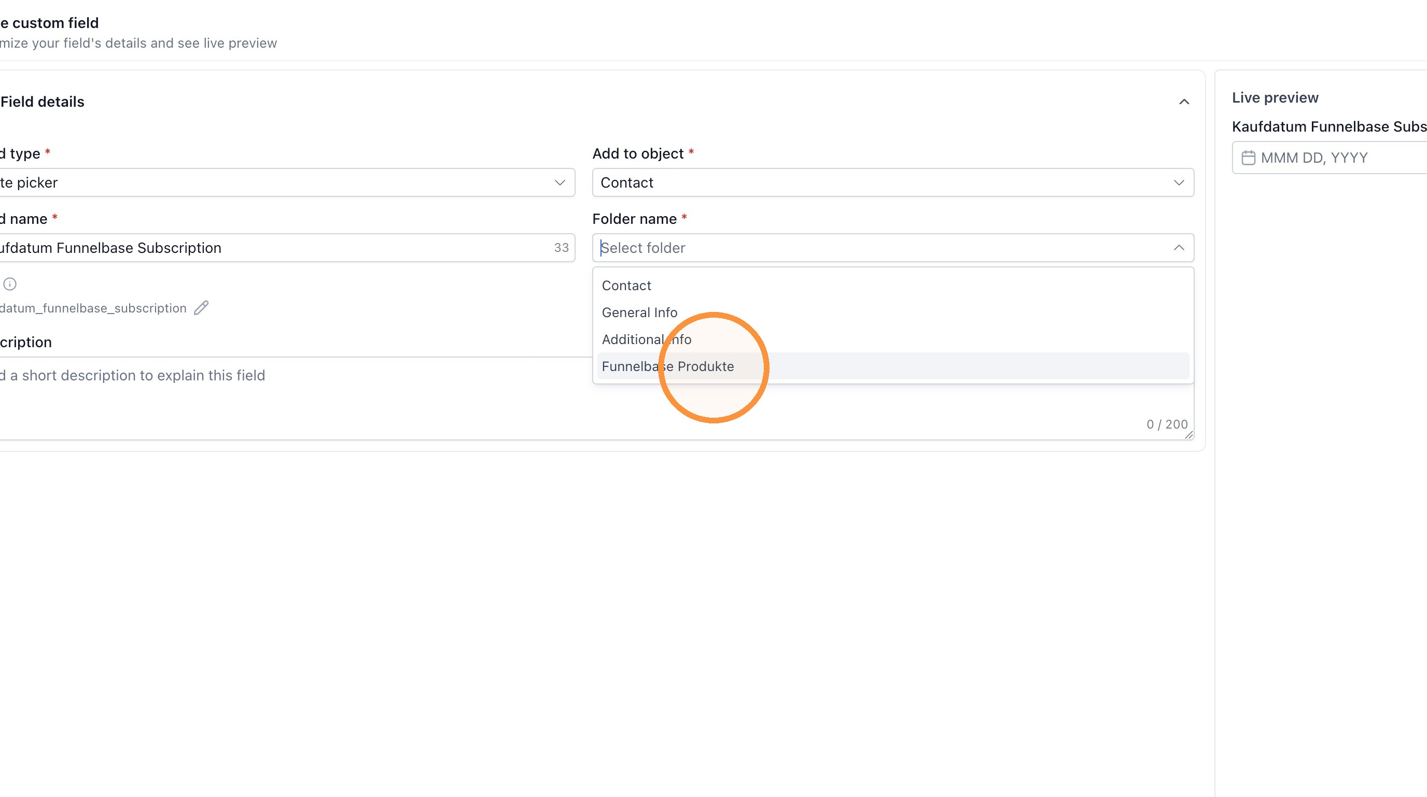1427x797 pixels.
Task: Click the description text area
Action: pyautogui.click(x=597, y=398)
